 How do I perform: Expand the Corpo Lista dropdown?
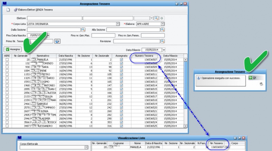pos(118,24)
